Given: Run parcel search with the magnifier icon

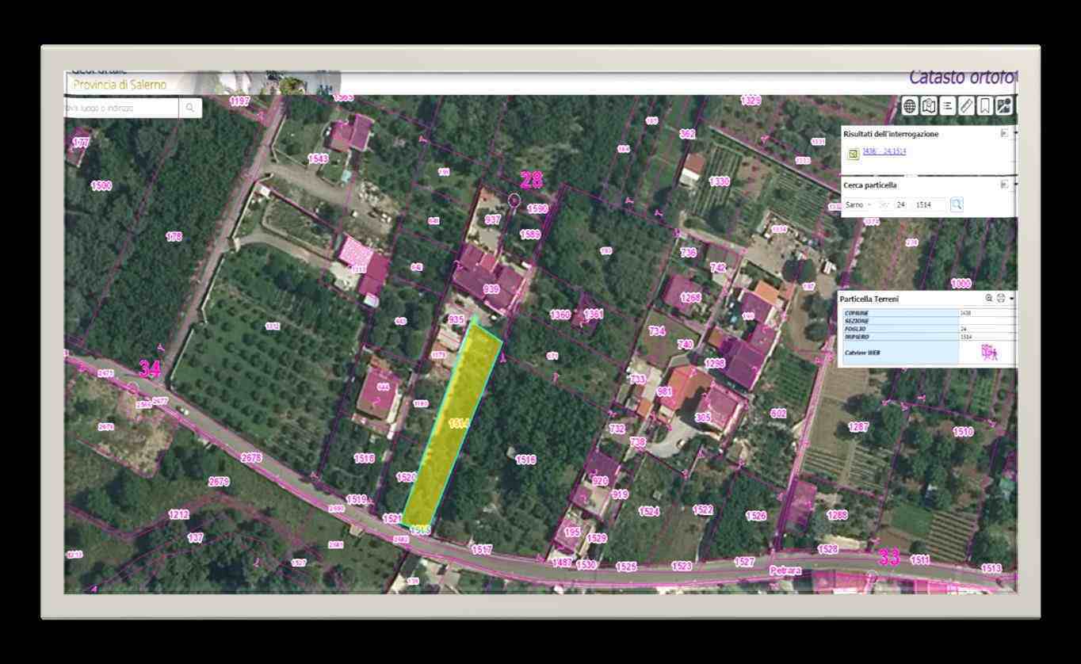Looking at the screenshot, I should (957, 204).
